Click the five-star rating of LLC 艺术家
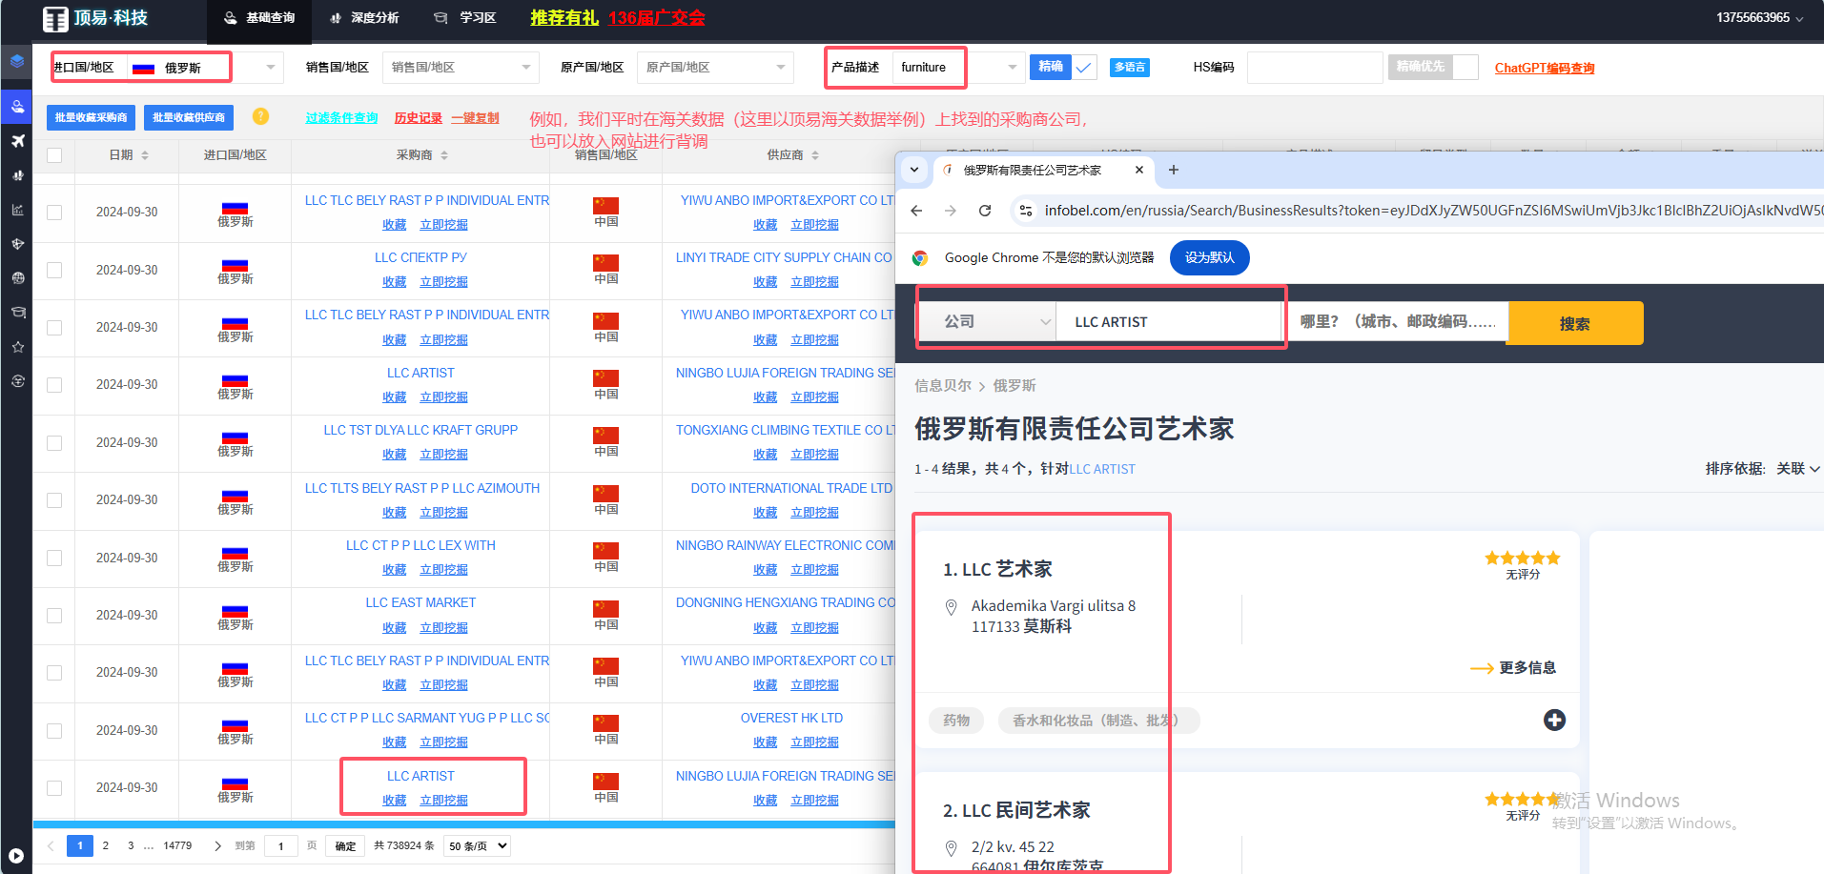The width and height of the screenshot is (1824, 874). pos(1522,559)
